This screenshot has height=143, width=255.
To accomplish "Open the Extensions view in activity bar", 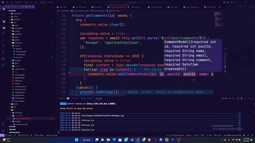I will tap(3, 33).
